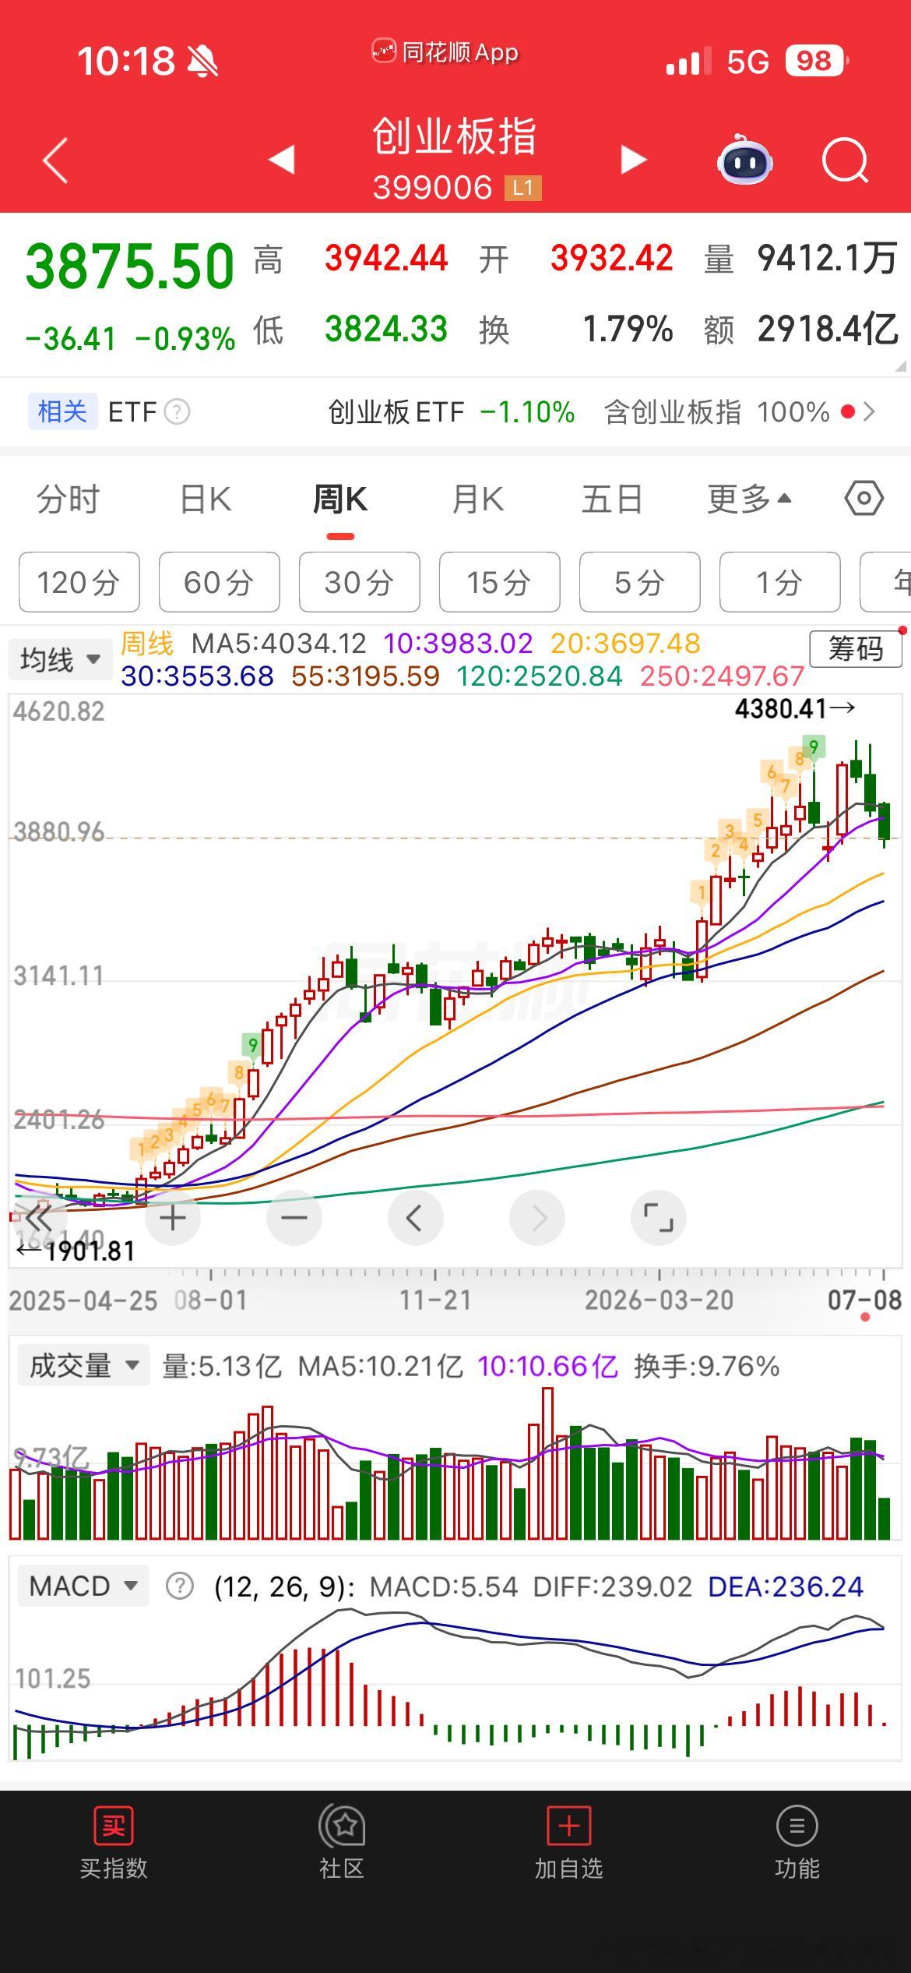The image size is (911, 1973).
Task: Zoom in the chart with plus button
Action: point(173,1217)
